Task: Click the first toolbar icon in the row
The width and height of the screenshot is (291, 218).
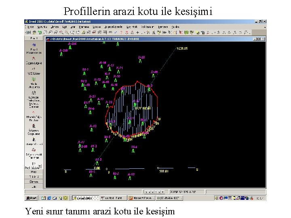Action: (x=29, y=33)
